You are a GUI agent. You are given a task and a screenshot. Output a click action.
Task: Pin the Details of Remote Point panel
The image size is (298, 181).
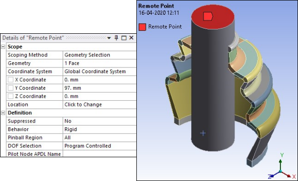pos(116,38)
